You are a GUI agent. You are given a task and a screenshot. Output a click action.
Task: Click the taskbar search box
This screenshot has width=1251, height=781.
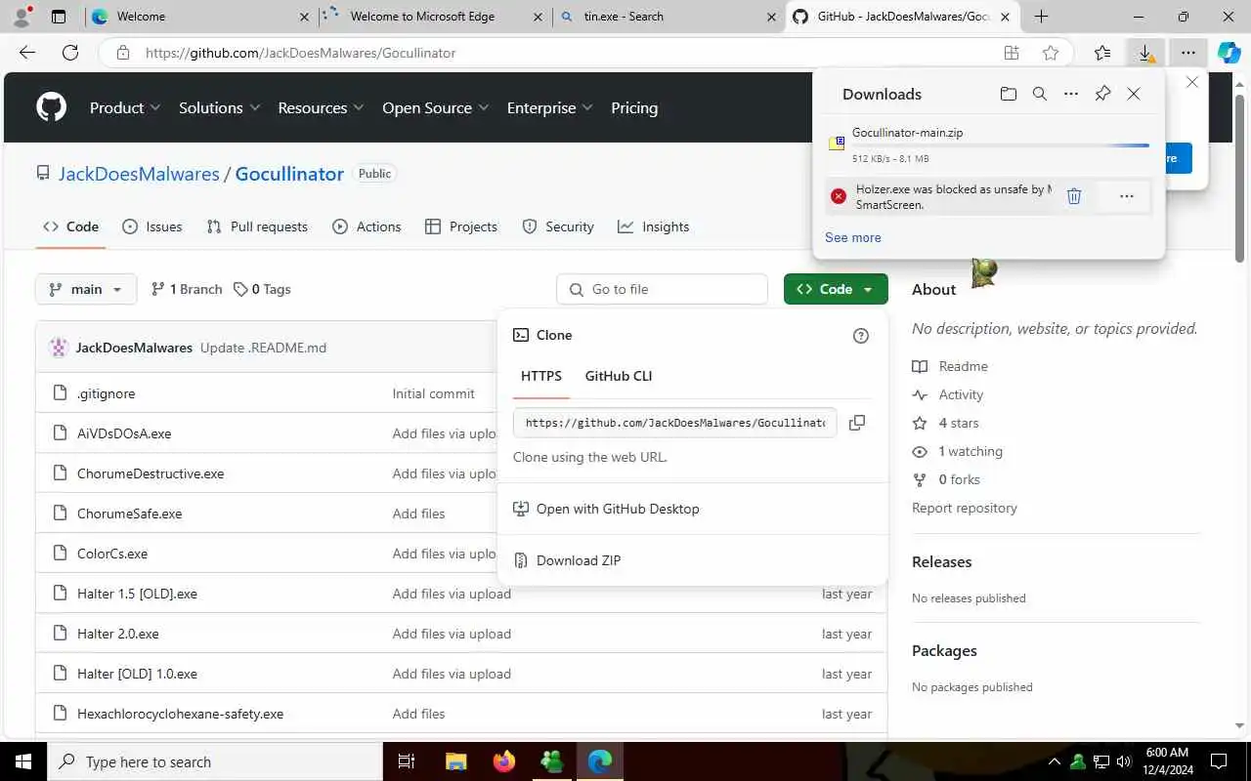click(215, 761)
